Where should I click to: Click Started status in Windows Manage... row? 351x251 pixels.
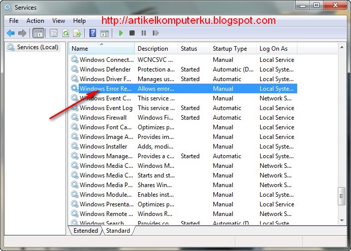click(190, 156)
